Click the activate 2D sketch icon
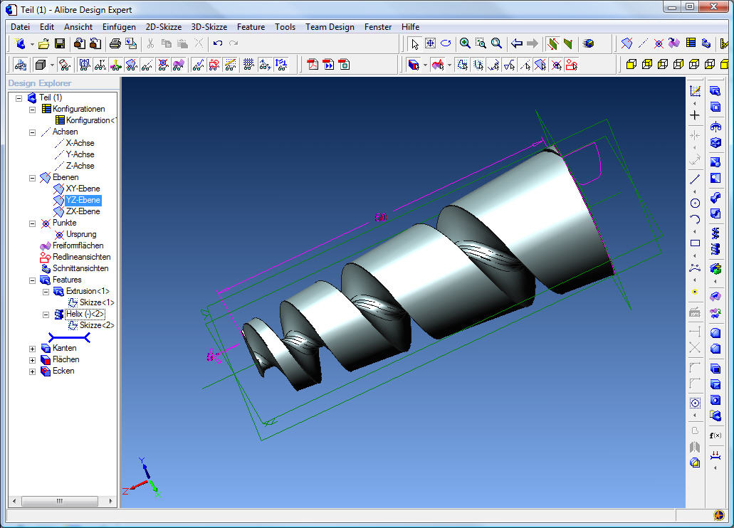The image size is (734, 528). [695, 91]
